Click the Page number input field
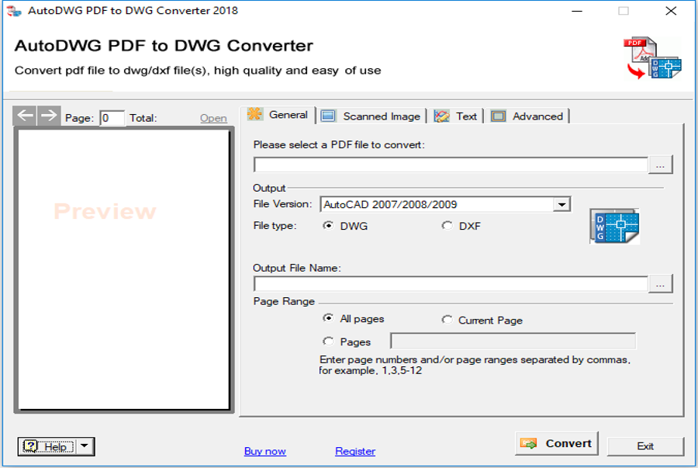This screenshot has width=698, height=468. pos(112,118)
